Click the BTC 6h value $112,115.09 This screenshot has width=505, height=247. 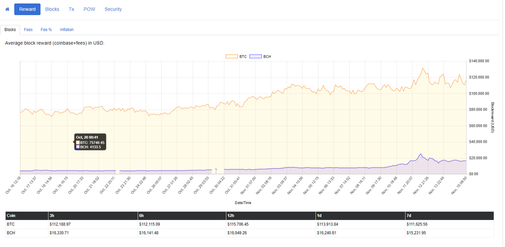(149, 224)
